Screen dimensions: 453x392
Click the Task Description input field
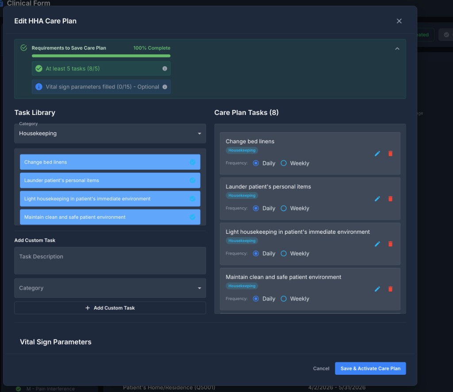(x=110, y=261)
